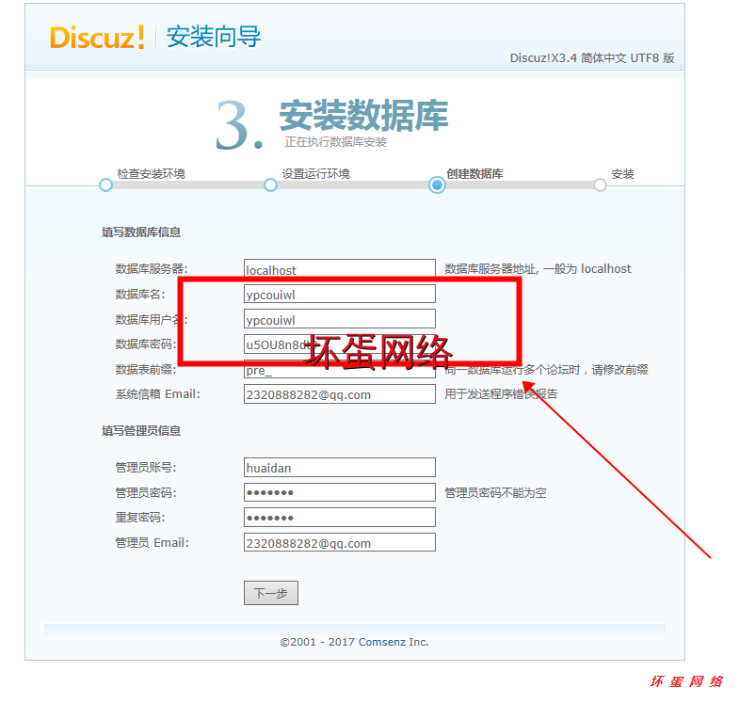Click the 管理员密码 password field
This screenshot has width=755, height=704.
click(340, 492)
